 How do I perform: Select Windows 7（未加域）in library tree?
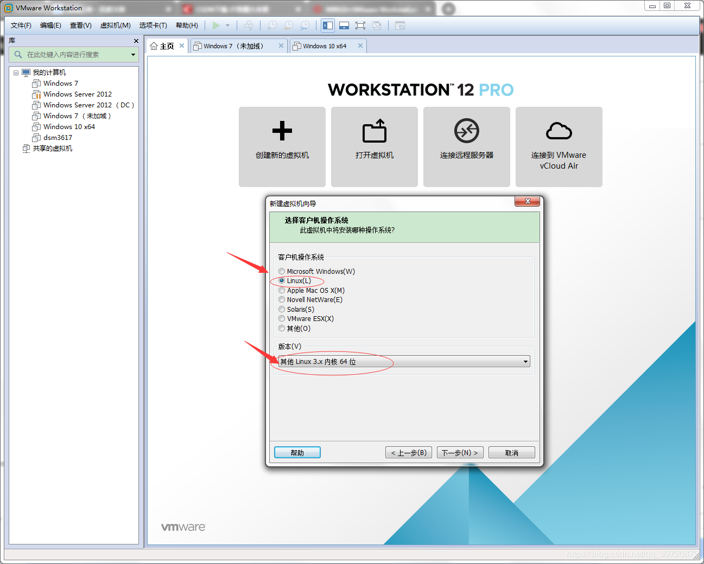[x=72, y=116]
